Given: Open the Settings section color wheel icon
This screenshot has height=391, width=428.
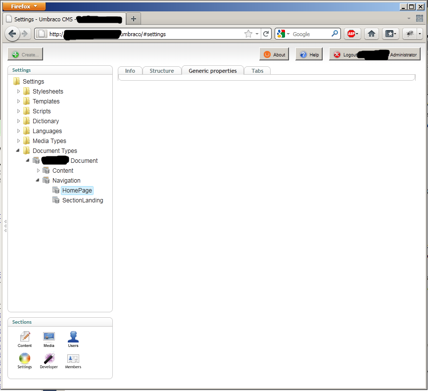Looking at the screenshot, I should click(x=25, y=358).
